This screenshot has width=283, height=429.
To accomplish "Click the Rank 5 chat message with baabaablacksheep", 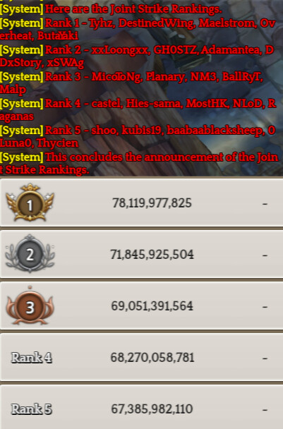I will (x=138, y=136).
